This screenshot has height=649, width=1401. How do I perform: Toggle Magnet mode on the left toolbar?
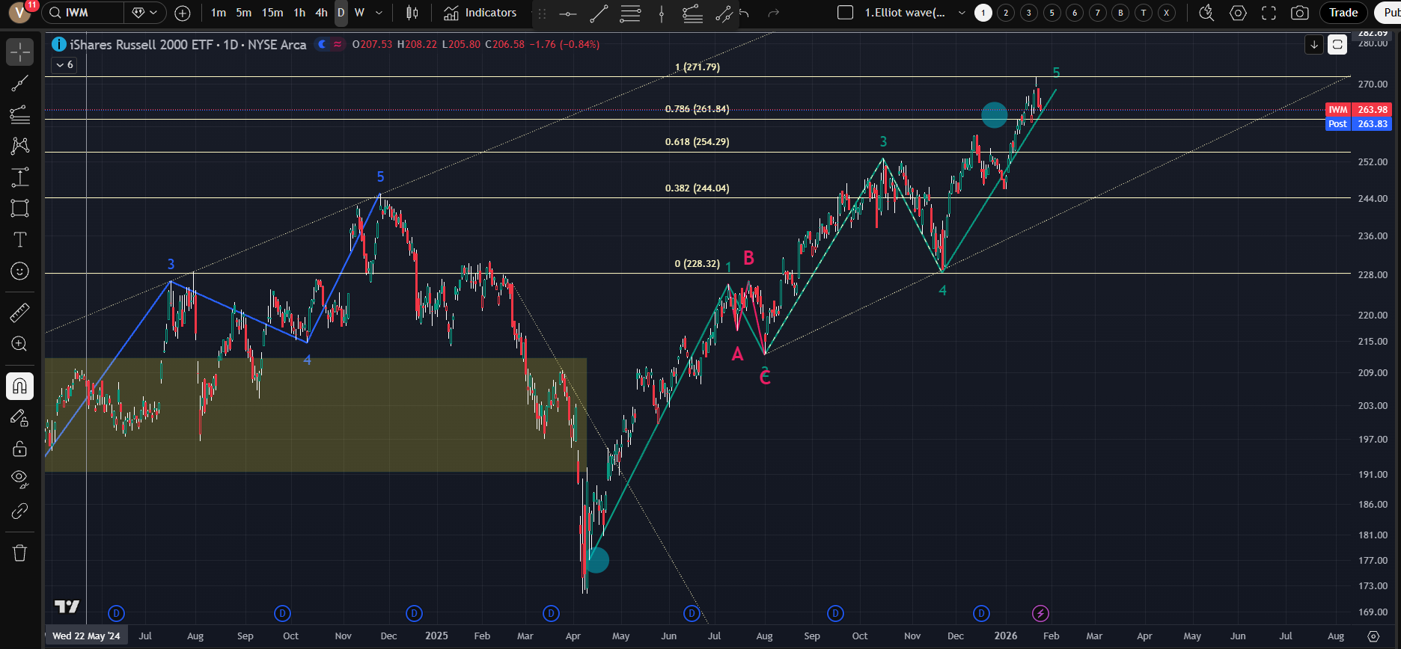tap(20, 386)
